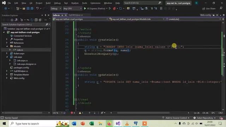Close the Lele.cs tab
Image resolution: width=226 pixels, height=127 pixels.
pyautogui.click(x=66, y=15)
